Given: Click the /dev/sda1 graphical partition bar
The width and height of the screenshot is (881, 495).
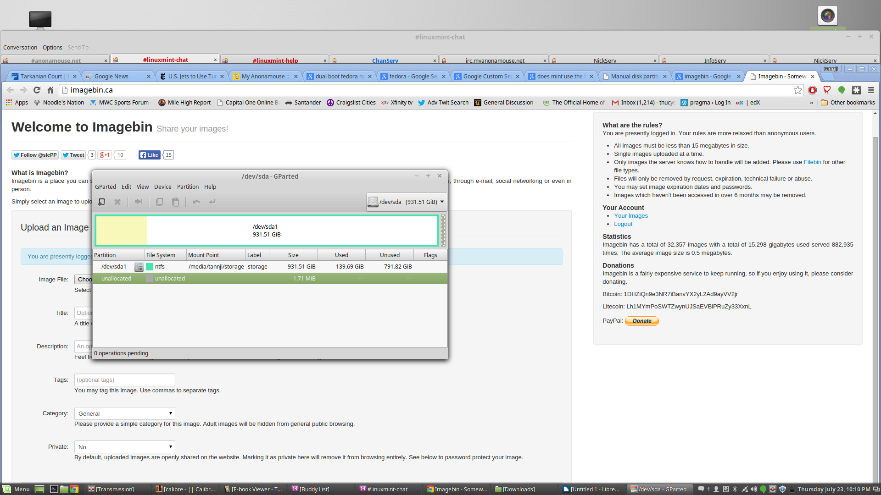Looking at the screenshot, I should [x=267, y=231].
